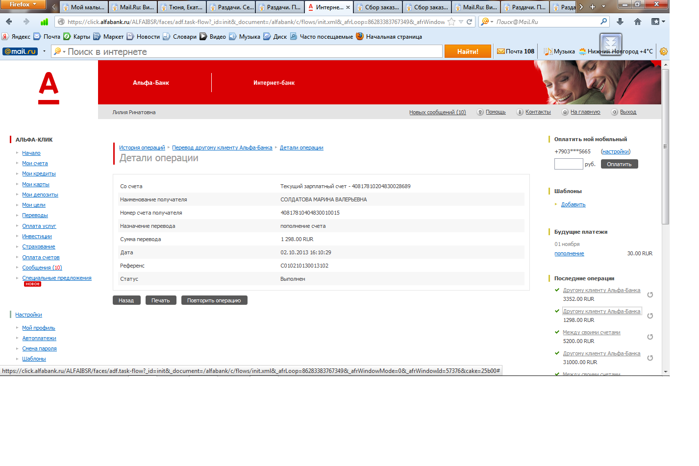Repeat the 3352.00 RUR operation icon
The image size is (699, 466).
(650, 294)
